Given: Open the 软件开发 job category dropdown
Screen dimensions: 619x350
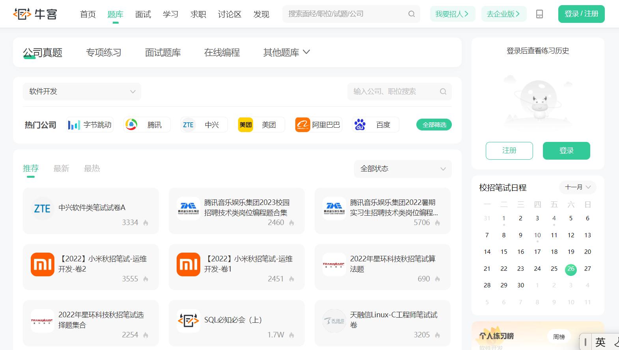Looking at the screenshot, I should click(x=82, y=91).
